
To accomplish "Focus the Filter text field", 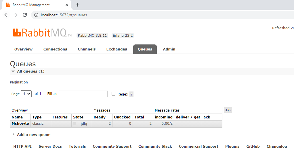I will [83, 94].
